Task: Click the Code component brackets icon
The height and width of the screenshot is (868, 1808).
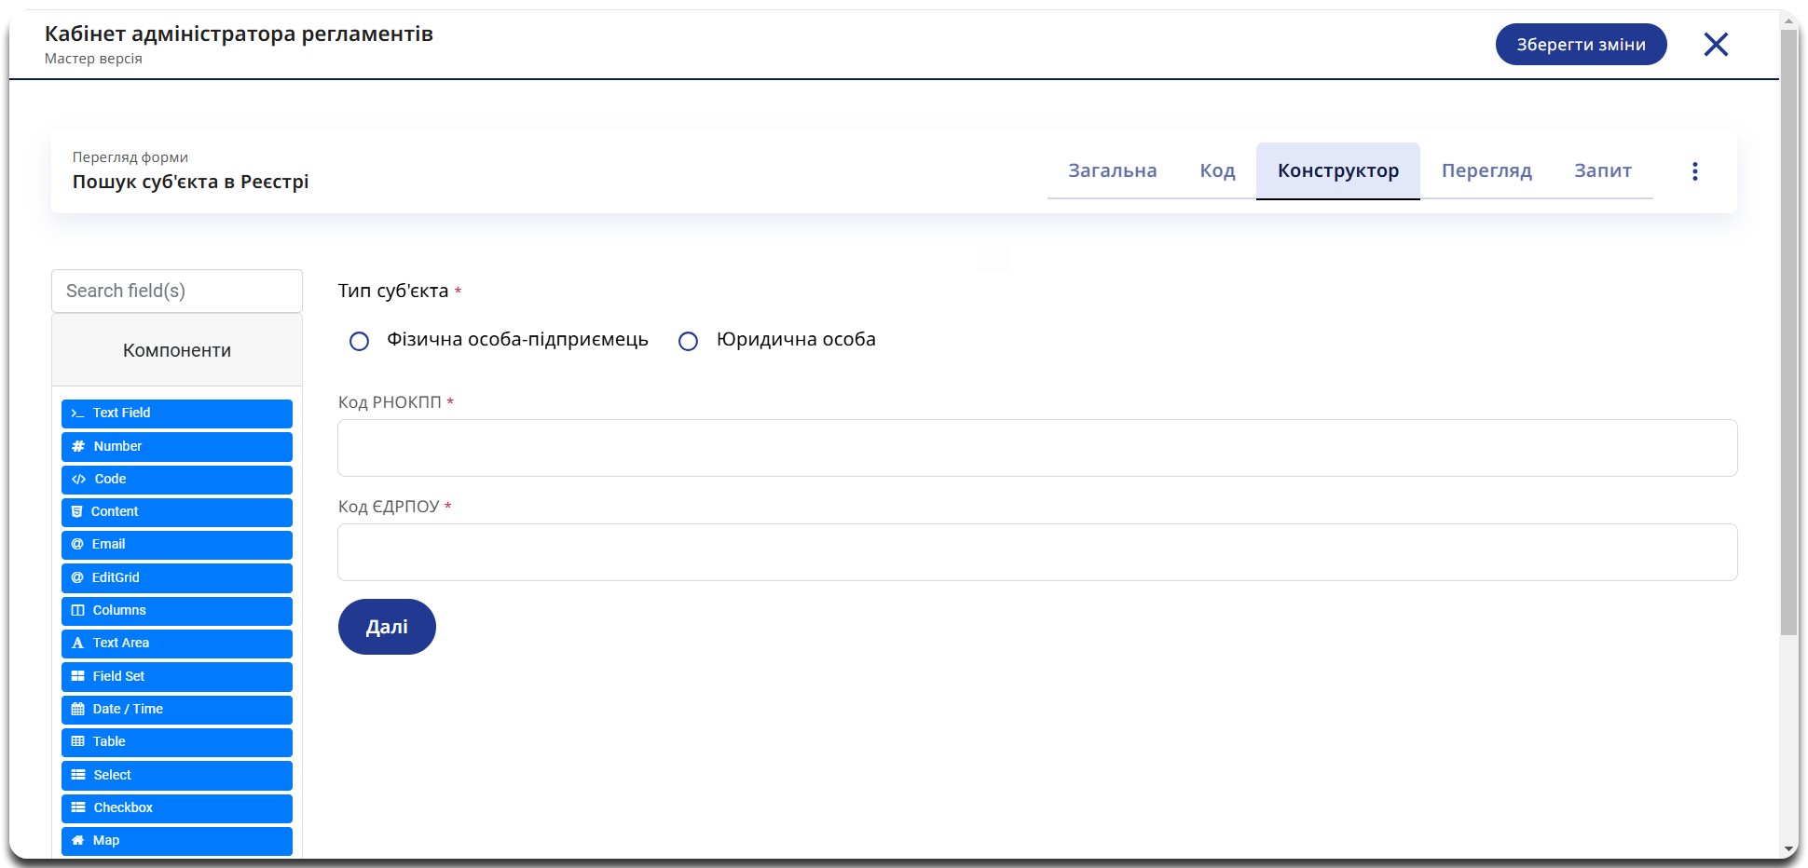Action: (x=78, y=480)
